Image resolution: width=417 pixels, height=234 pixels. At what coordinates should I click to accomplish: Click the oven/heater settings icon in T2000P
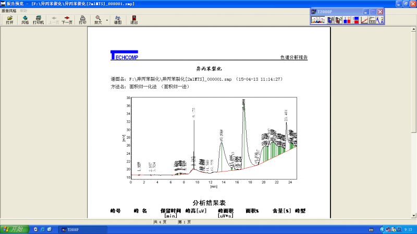click(x=372, y=20)
